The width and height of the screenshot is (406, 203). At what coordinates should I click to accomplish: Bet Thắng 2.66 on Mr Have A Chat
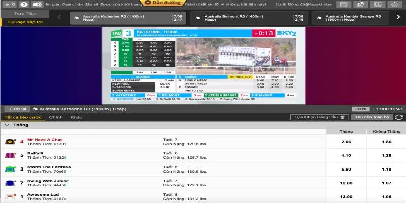pos(346,142)
